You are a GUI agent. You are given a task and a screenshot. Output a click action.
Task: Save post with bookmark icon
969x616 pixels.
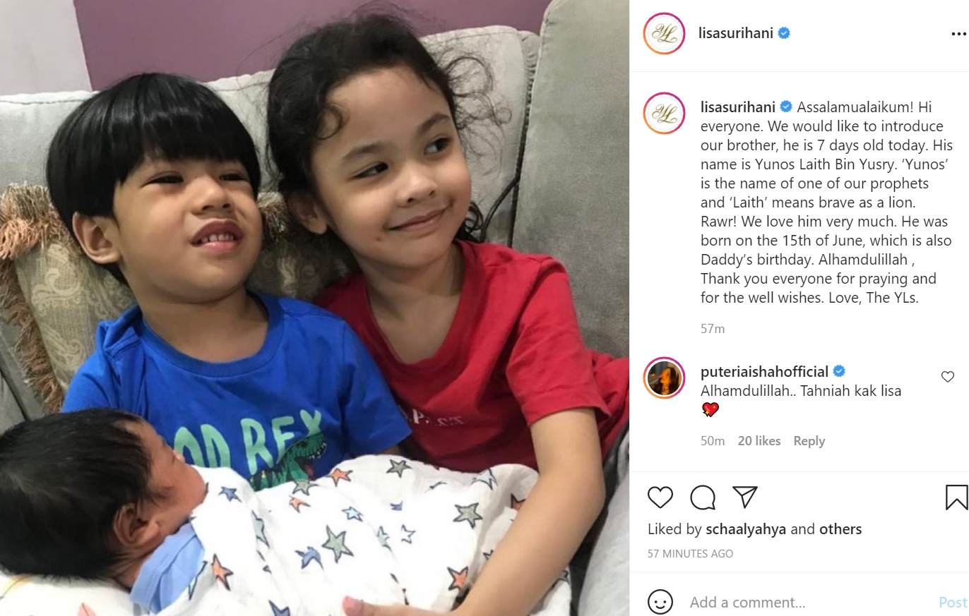pyautogui.click(x=956, y=497)
